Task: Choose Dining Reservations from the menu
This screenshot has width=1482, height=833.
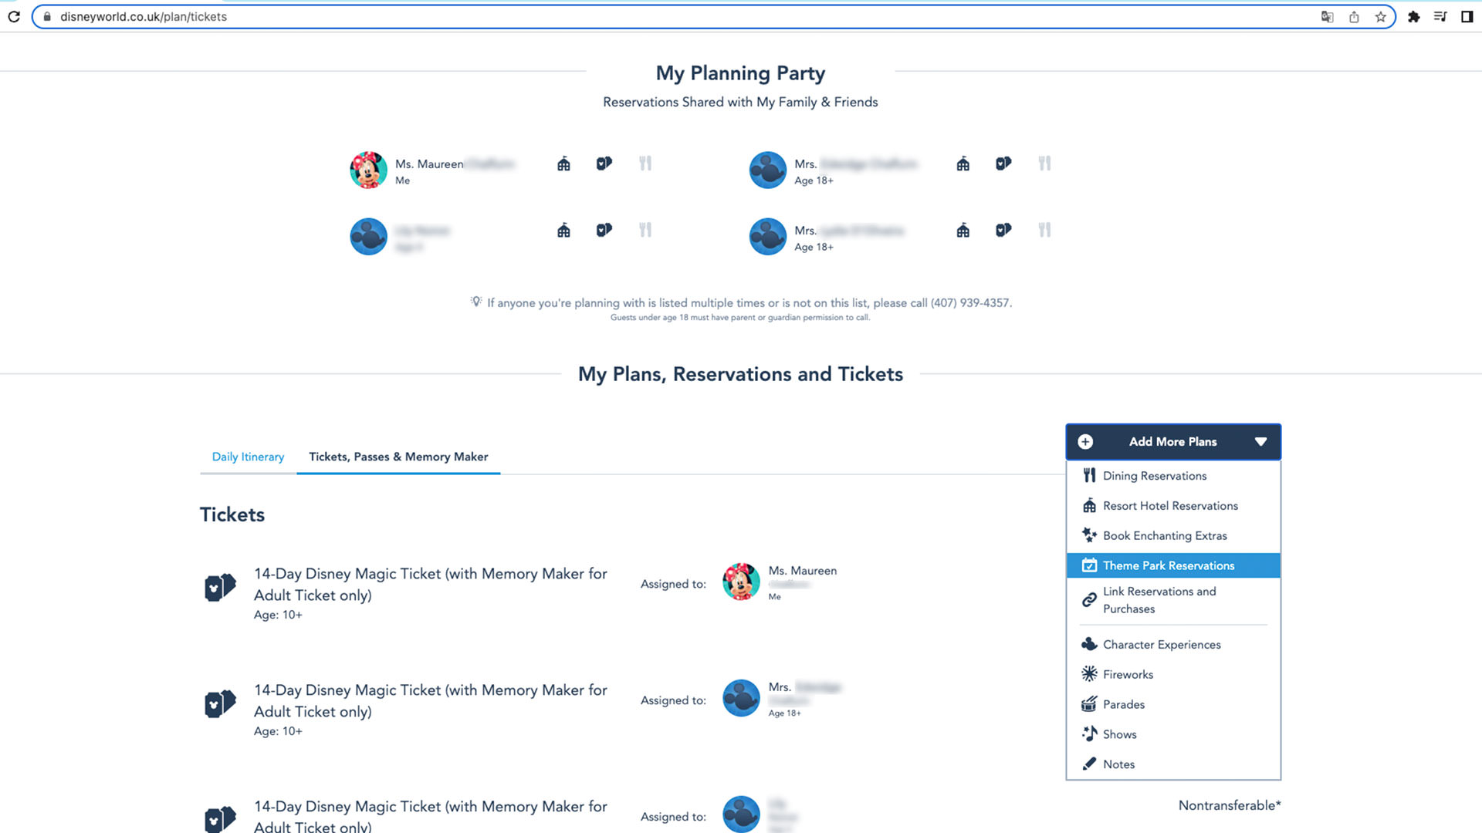Action: click(1173, 476)
